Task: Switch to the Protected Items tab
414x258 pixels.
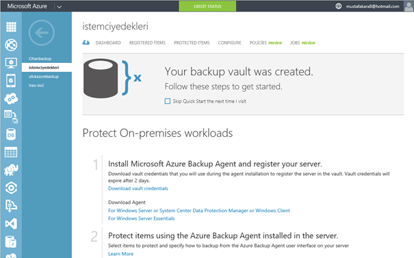Action: [192, 43]
